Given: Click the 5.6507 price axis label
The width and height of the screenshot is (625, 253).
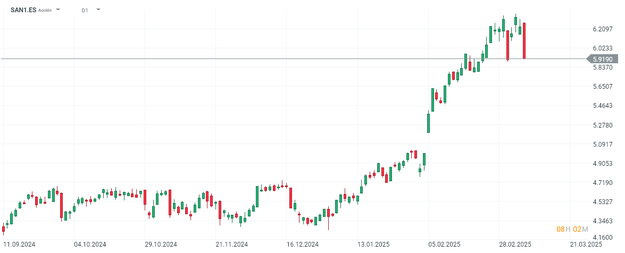Looking at the screenshot, I should pyautogui.click(x=602, y=87).
